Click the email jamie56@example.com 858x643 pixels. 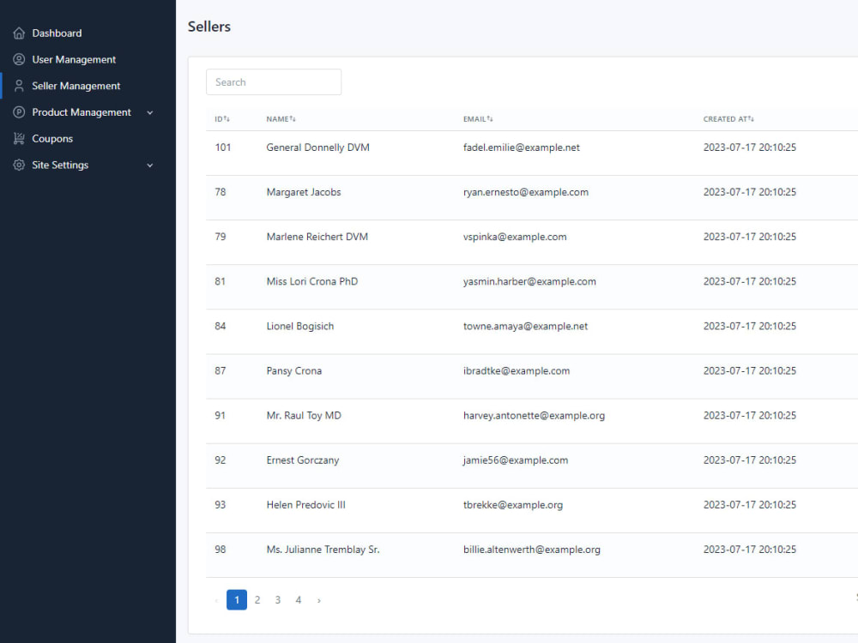coord(516,460)
